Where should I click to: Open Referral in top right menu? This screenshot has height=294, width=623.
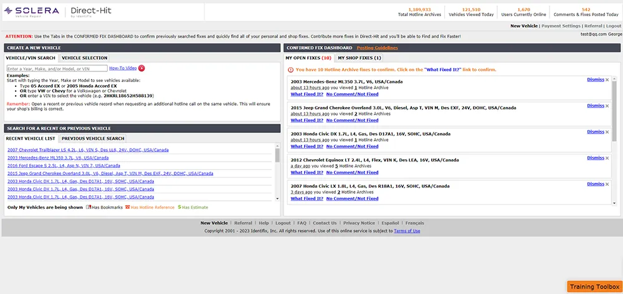click(593, 26)
